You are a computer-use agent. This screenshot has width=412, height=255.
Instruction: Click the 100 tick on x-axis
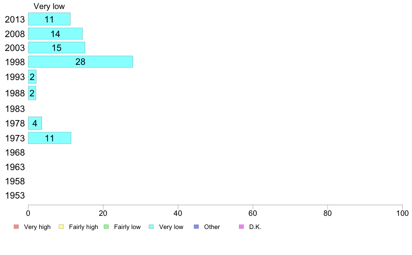[402, 213]
